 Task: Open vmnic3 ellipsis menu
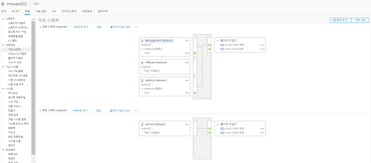pyautogui.click(x=262, y=133)
